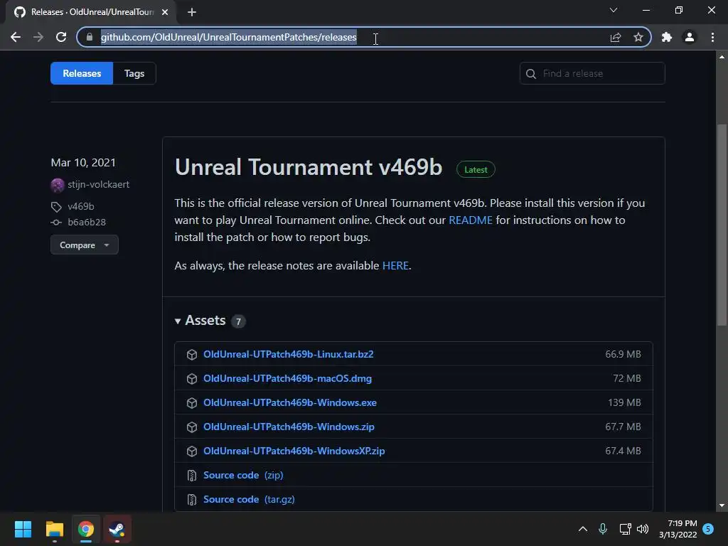Click the padlock site info icon

click(x=90, y=37)
